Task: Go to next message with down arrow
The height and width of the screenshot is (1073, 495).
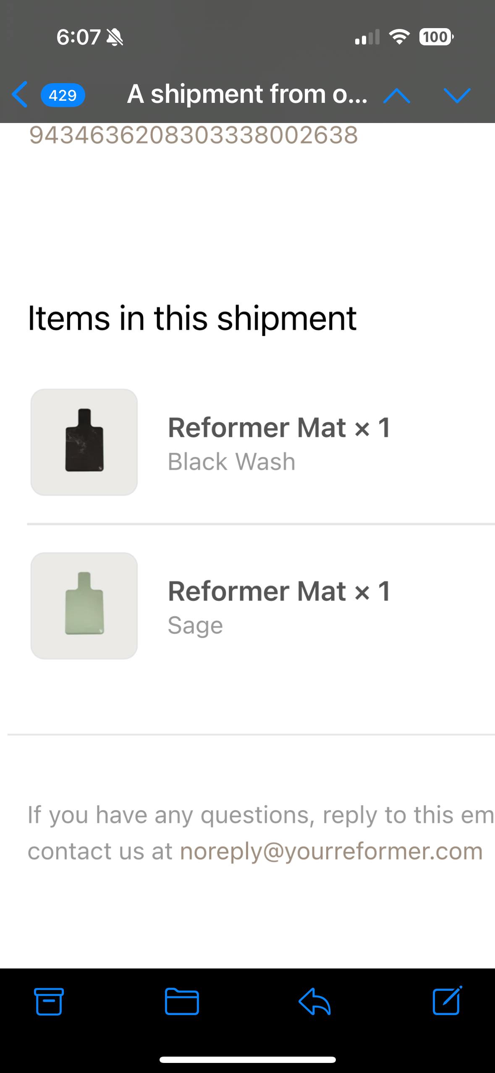Action: 457,95
